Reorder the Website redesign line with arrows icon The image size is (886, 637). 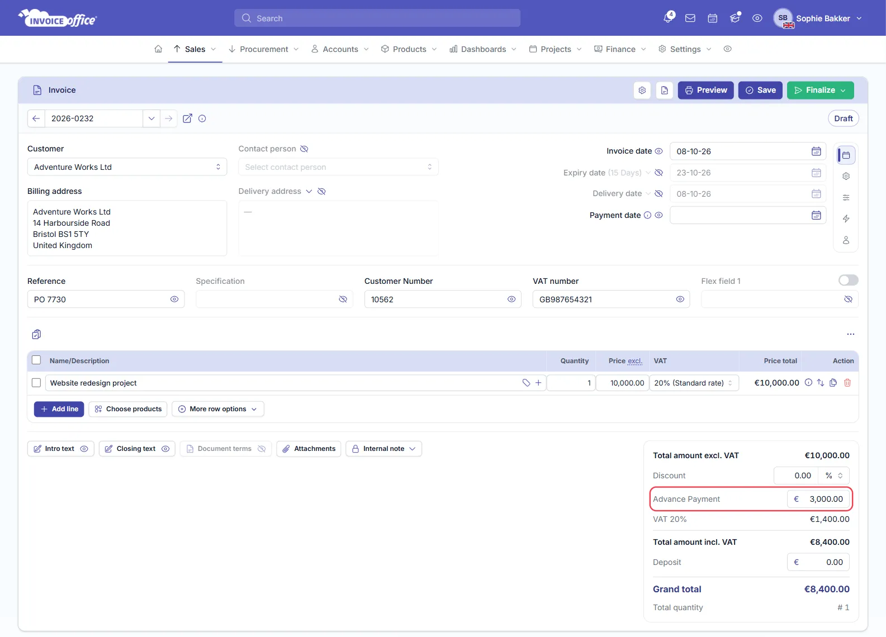tap(821, 383)
